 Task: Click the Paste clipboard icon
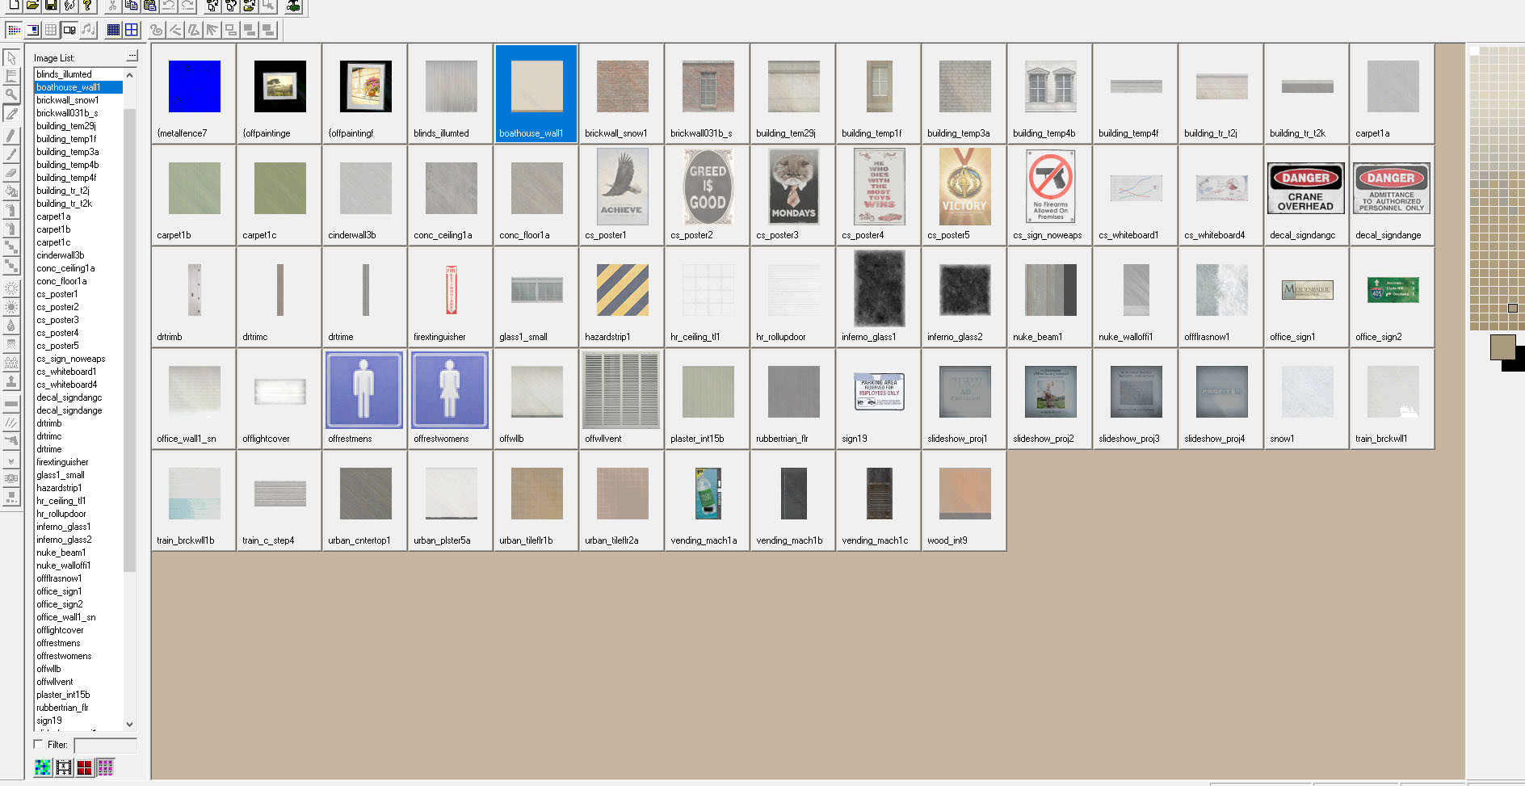tap(149, 7)
